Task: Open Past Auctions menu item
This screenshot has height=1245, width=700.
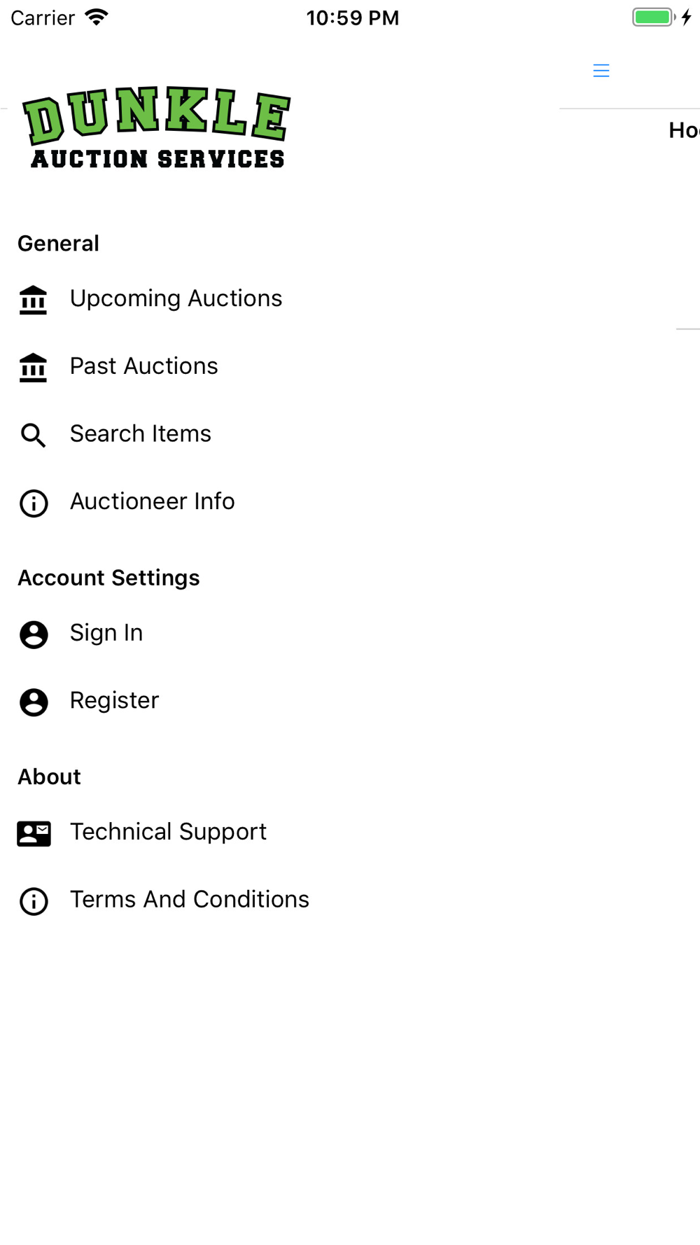Action: tap(143, 366)
